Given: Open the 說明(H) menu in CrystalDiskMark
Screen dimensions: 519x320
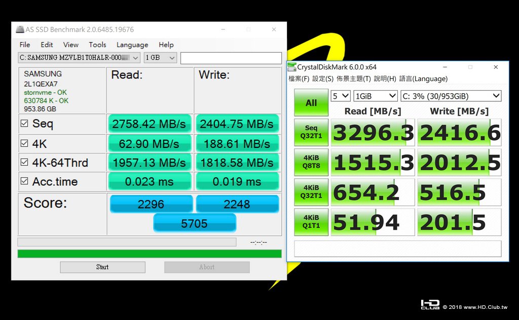Looking at the screenshot, I should pyautogui.click(x=385, y=78).
